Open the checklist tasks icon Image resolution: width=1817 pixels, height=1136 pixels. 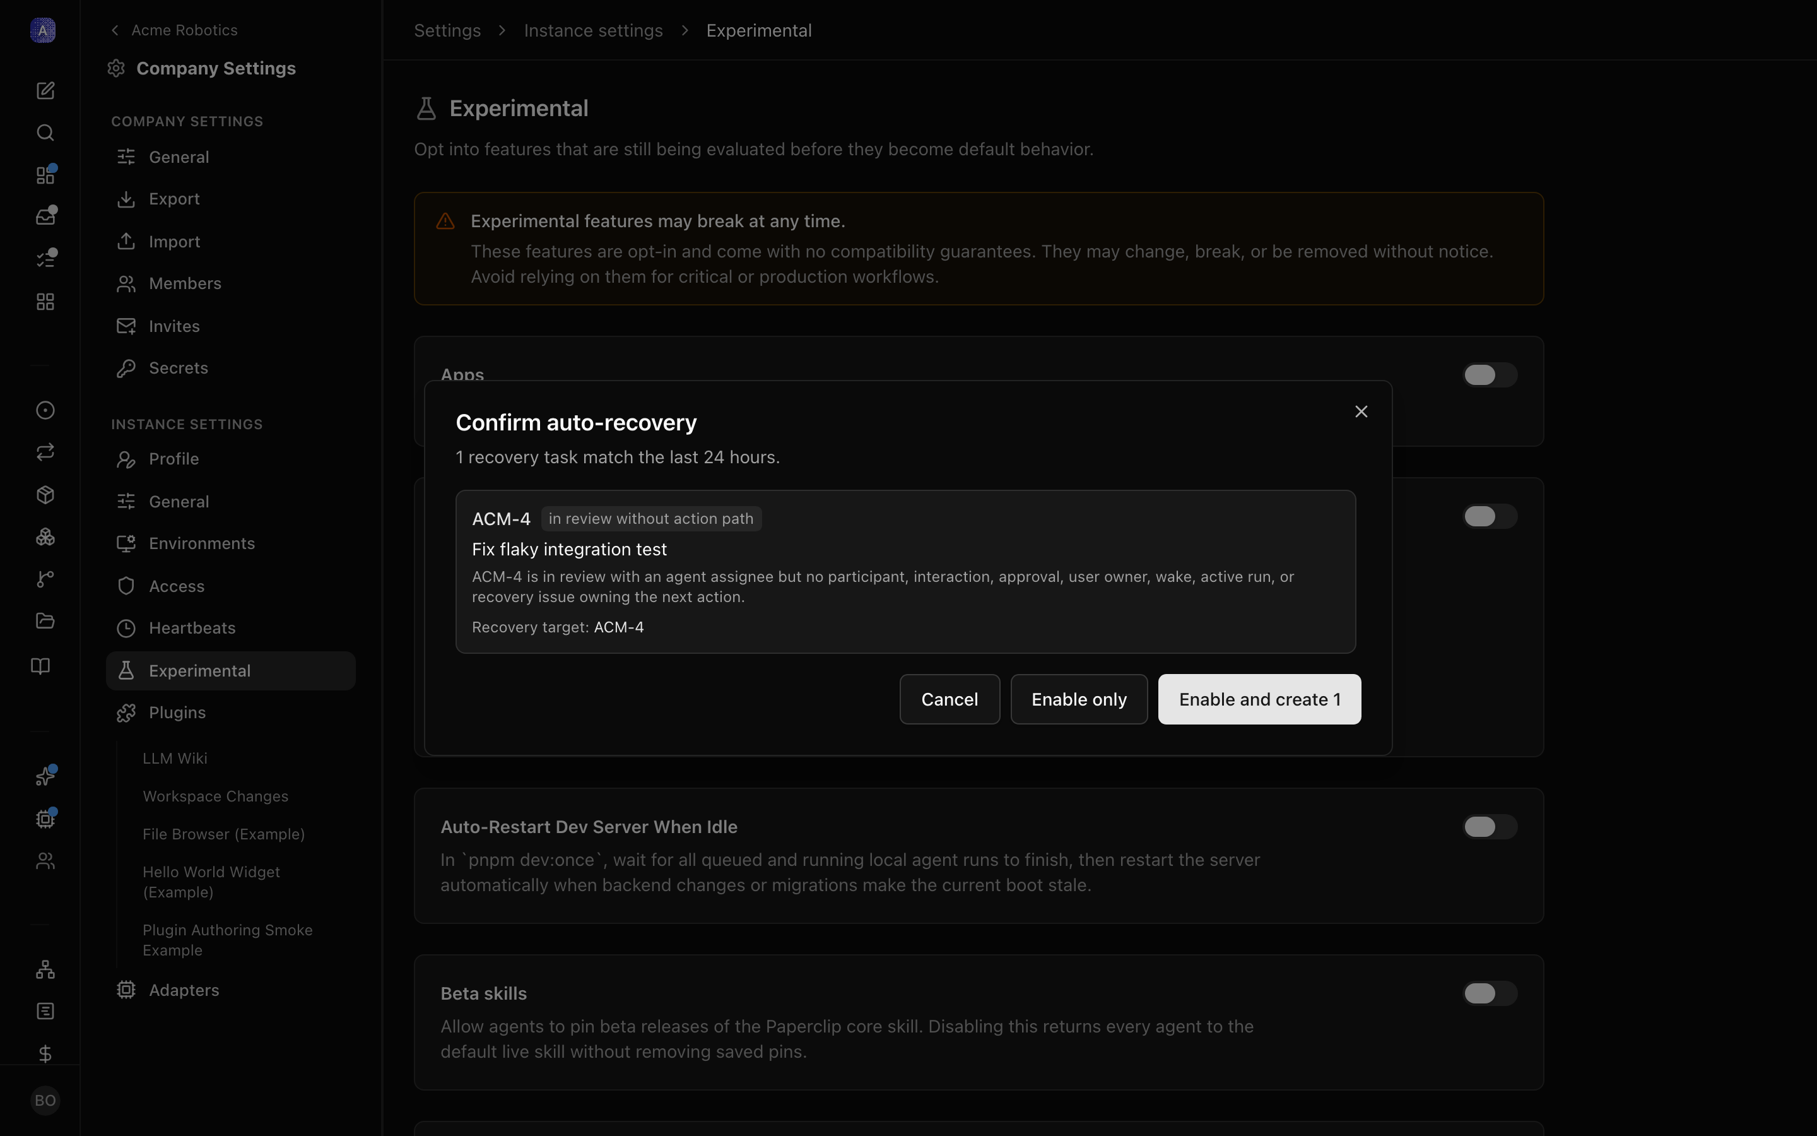[45, 259]
